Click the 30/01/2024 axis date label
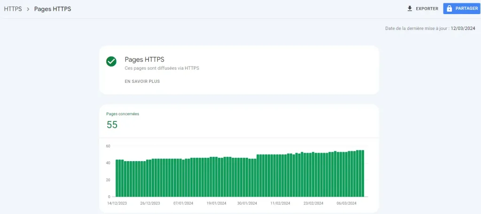 tap(247, 203)
